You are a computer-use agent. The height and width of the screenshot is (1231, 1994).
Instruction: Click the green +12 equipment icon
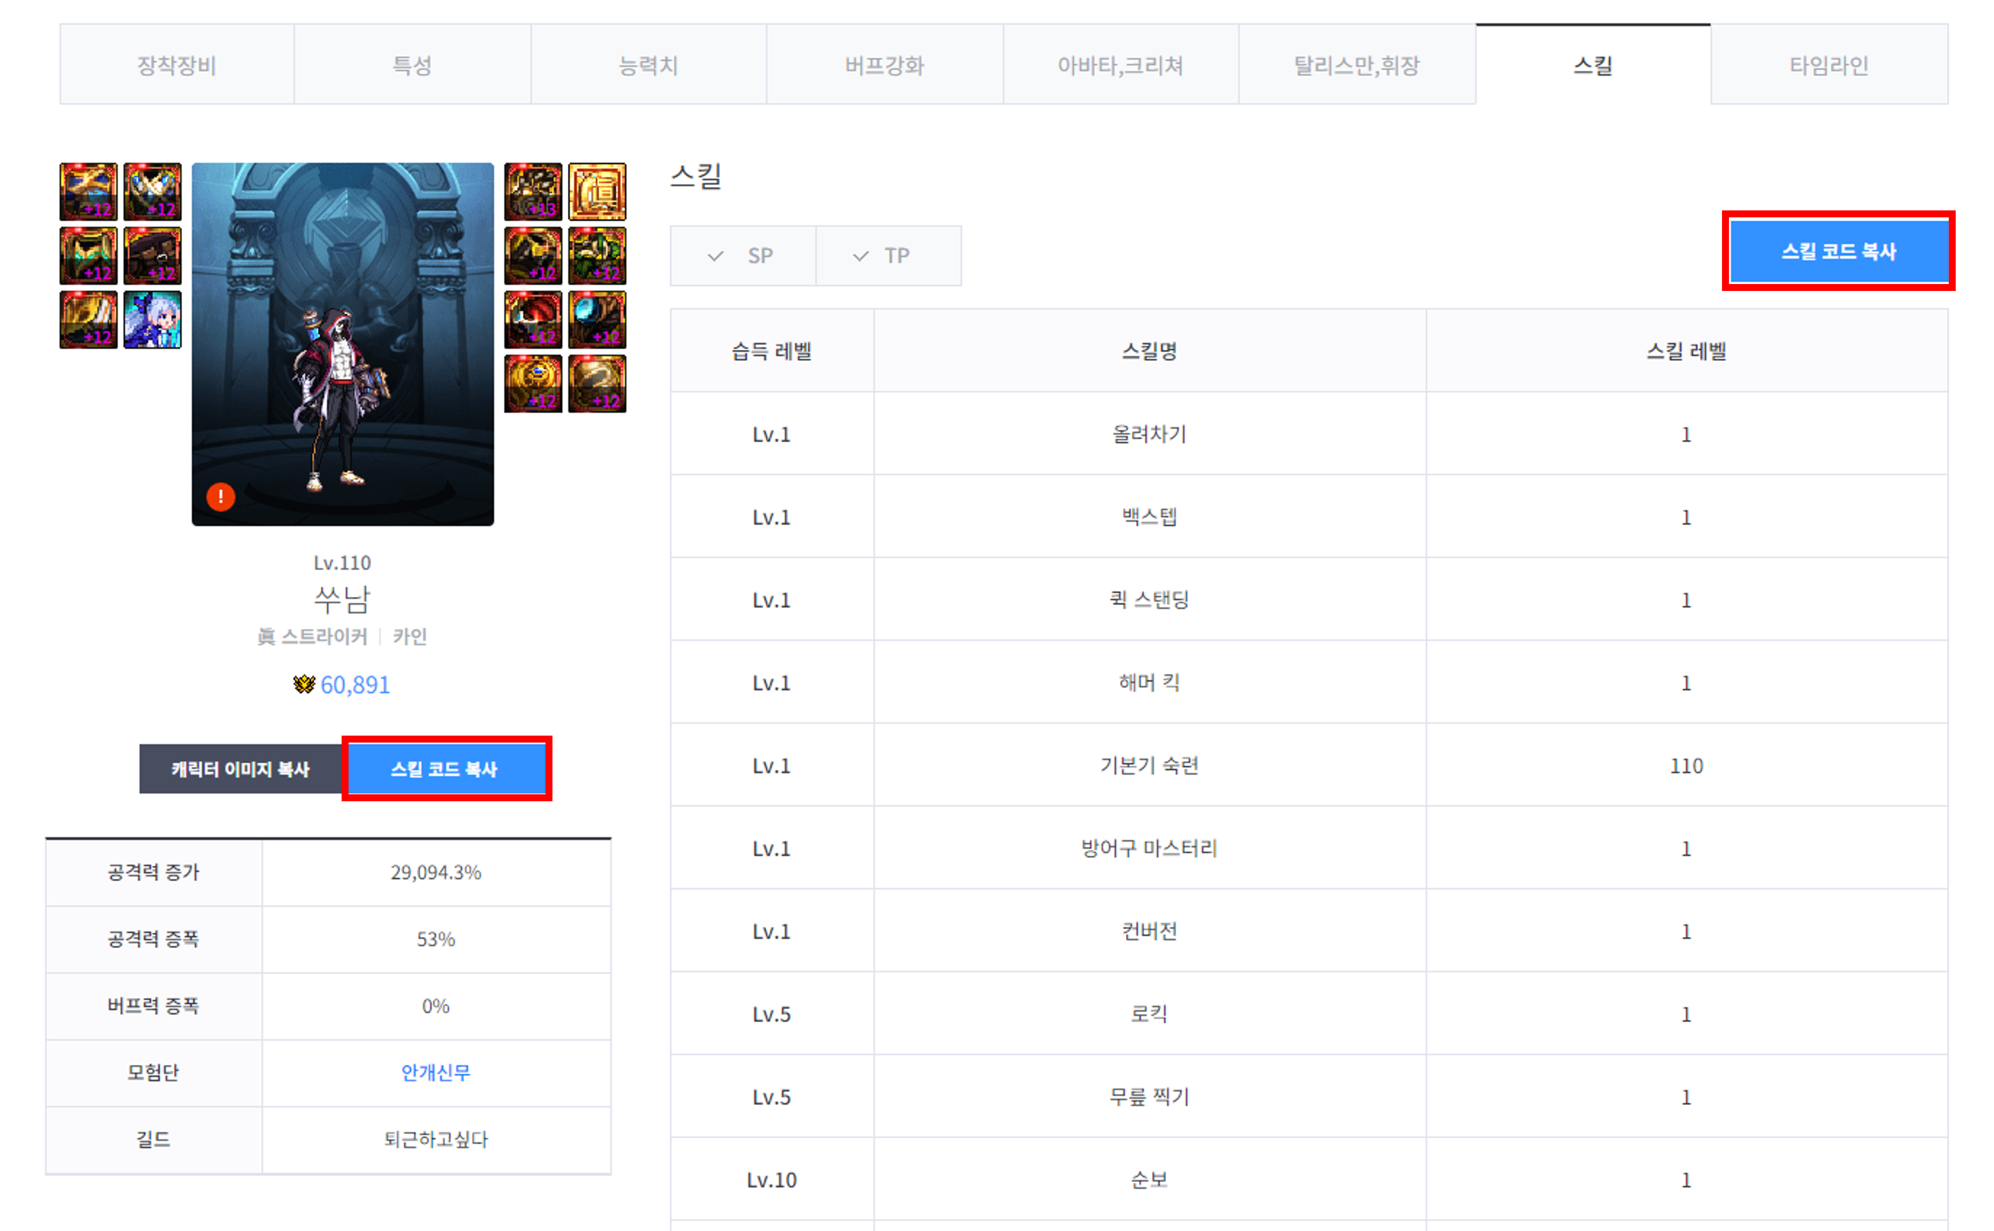coord(597,256)
